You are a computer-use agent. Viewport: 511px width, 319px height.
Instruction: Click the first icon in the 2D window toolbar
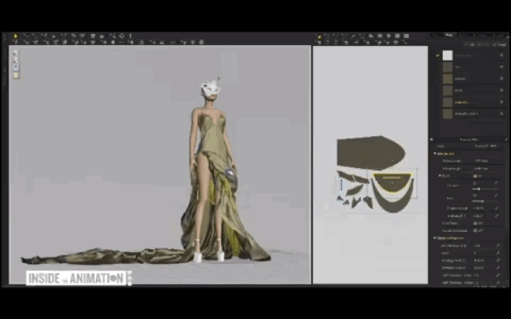321,36
